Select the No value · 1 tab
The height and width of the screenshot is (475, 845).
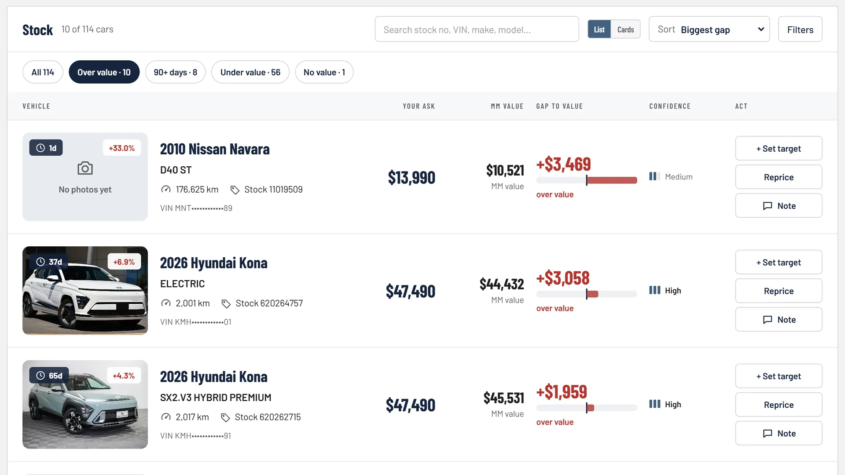(x=324, y=72)
